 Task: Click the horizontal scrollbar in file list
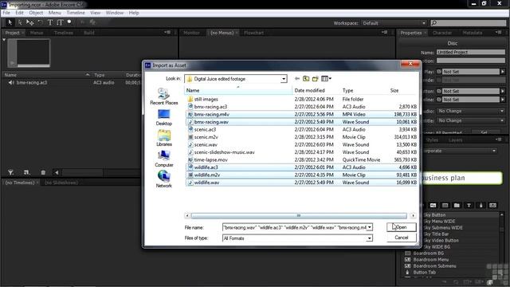299,216
